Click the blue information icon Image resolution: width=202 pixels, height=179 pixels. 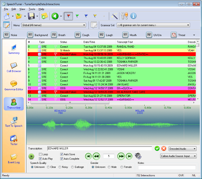133,16
